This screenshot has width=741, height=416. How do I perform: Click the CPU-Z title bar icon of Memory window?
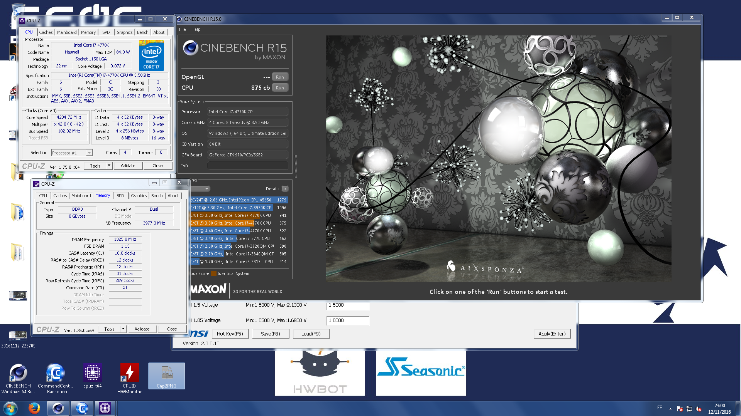pyautogui.click(x=36, y=184)
